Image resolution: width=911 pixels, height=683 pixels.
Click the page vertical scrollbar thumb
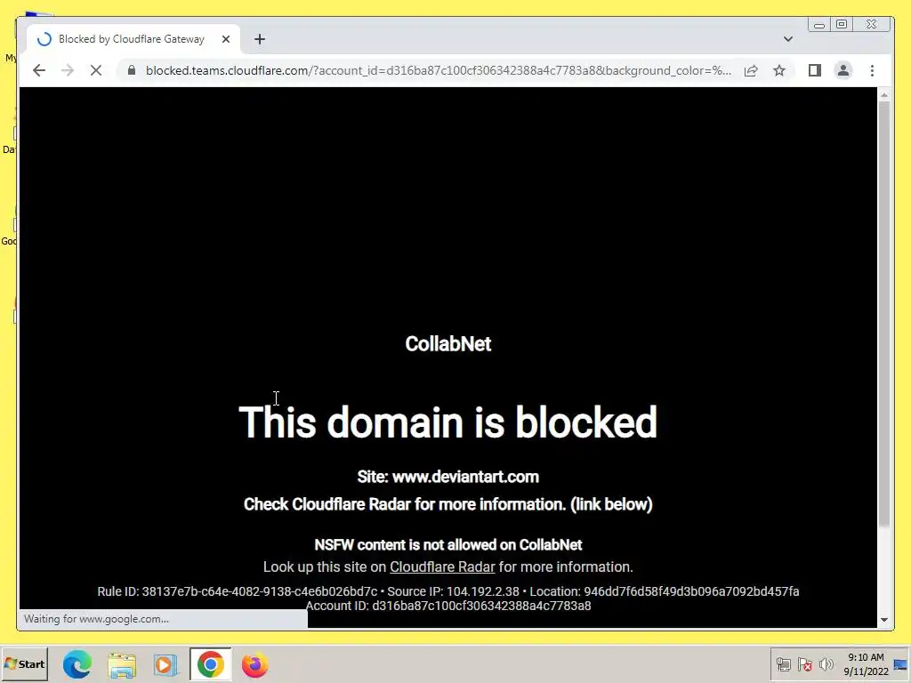(883, 314)
